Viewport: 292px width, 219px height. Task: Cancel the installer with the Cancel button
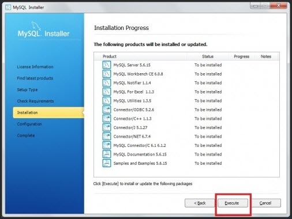[265, 203]
